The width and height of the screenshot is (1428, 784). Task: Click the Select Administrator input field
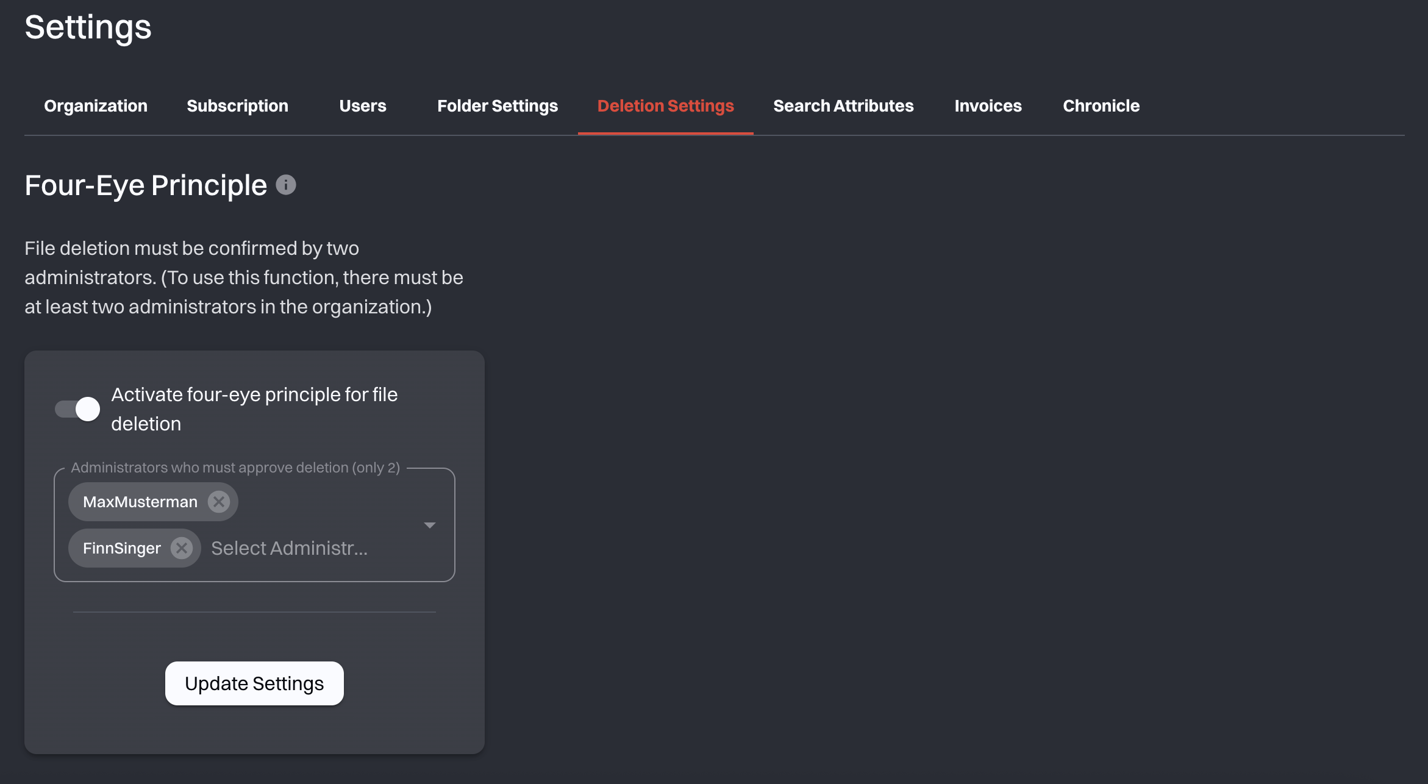[x=290, y=547]
